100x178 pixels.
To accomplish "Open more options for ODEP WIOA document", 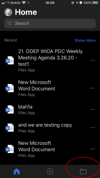I will 93,61.
